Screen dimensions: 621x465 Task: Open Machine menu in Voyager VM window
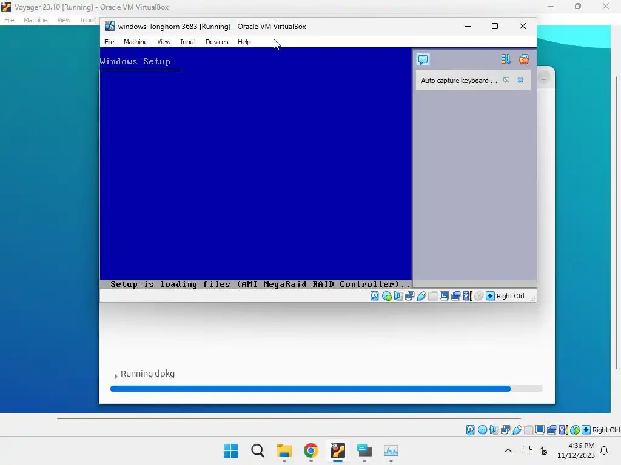[x=36, y=20]
